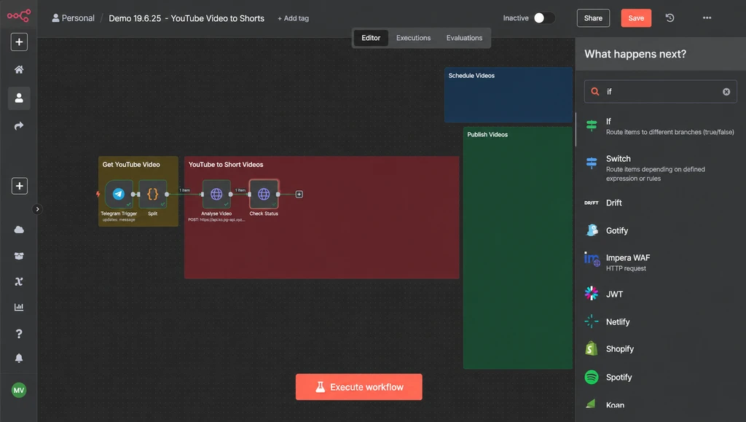Click the node search input field
Viewport: 746px width, 422px height.
point(660,91)
